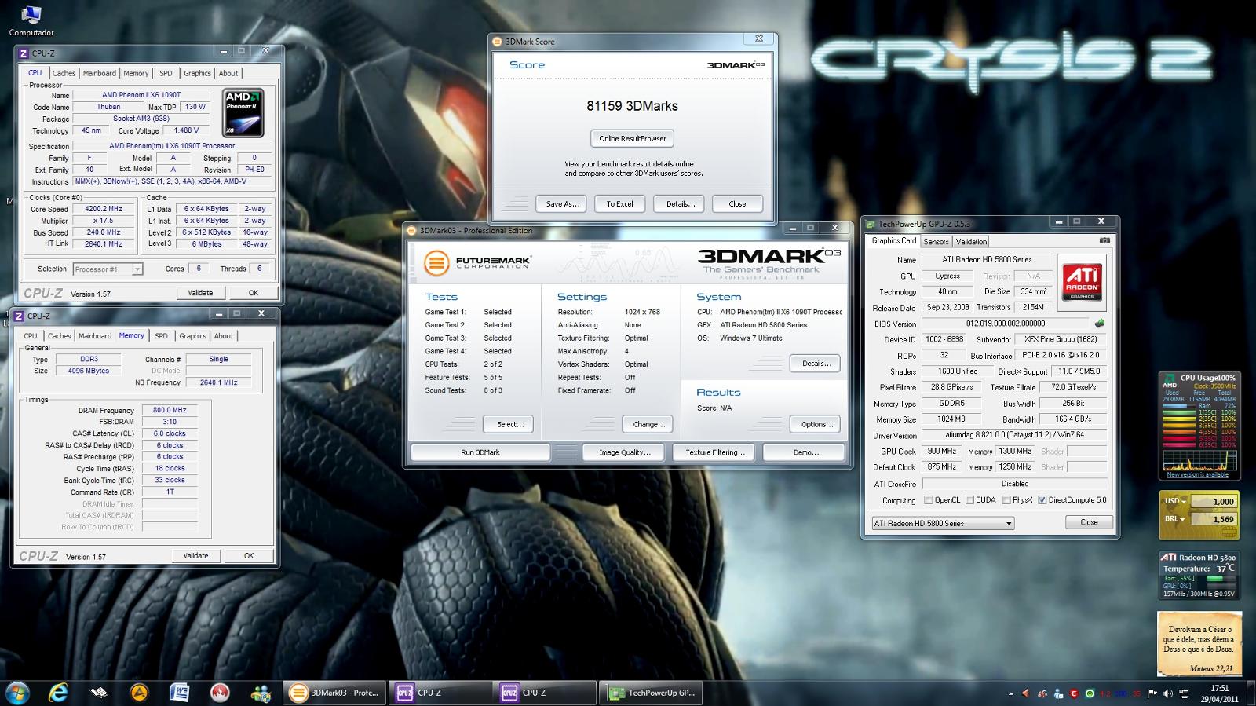The width and height of the screenshot is (1256, 706).
Task: Open SPD tab in bottom CPU-Z window
Action: coord(161,336)
